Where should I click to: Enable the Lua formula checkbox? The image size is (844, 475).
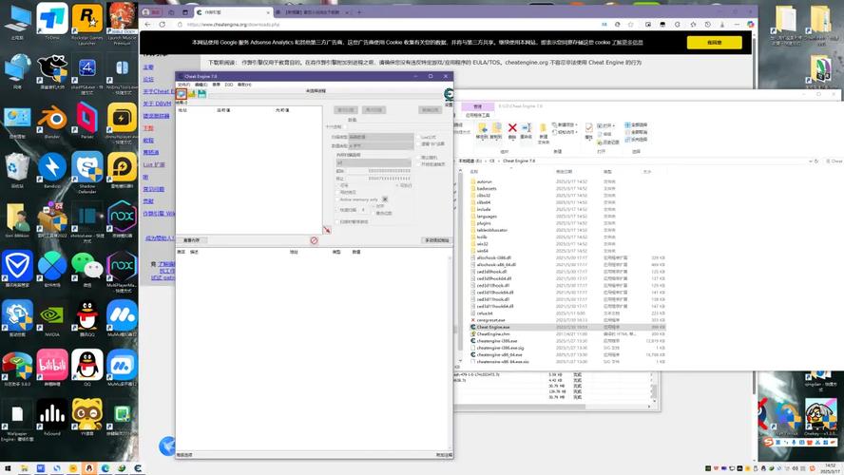pos(420,137)
